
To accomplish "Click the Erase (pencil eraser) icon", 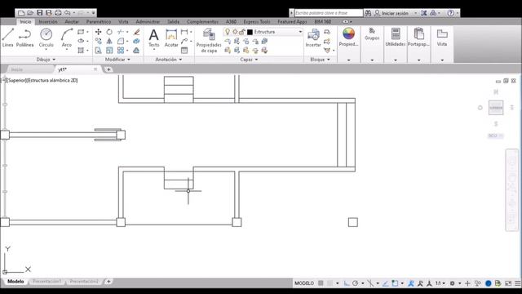I will coord(136,32).
